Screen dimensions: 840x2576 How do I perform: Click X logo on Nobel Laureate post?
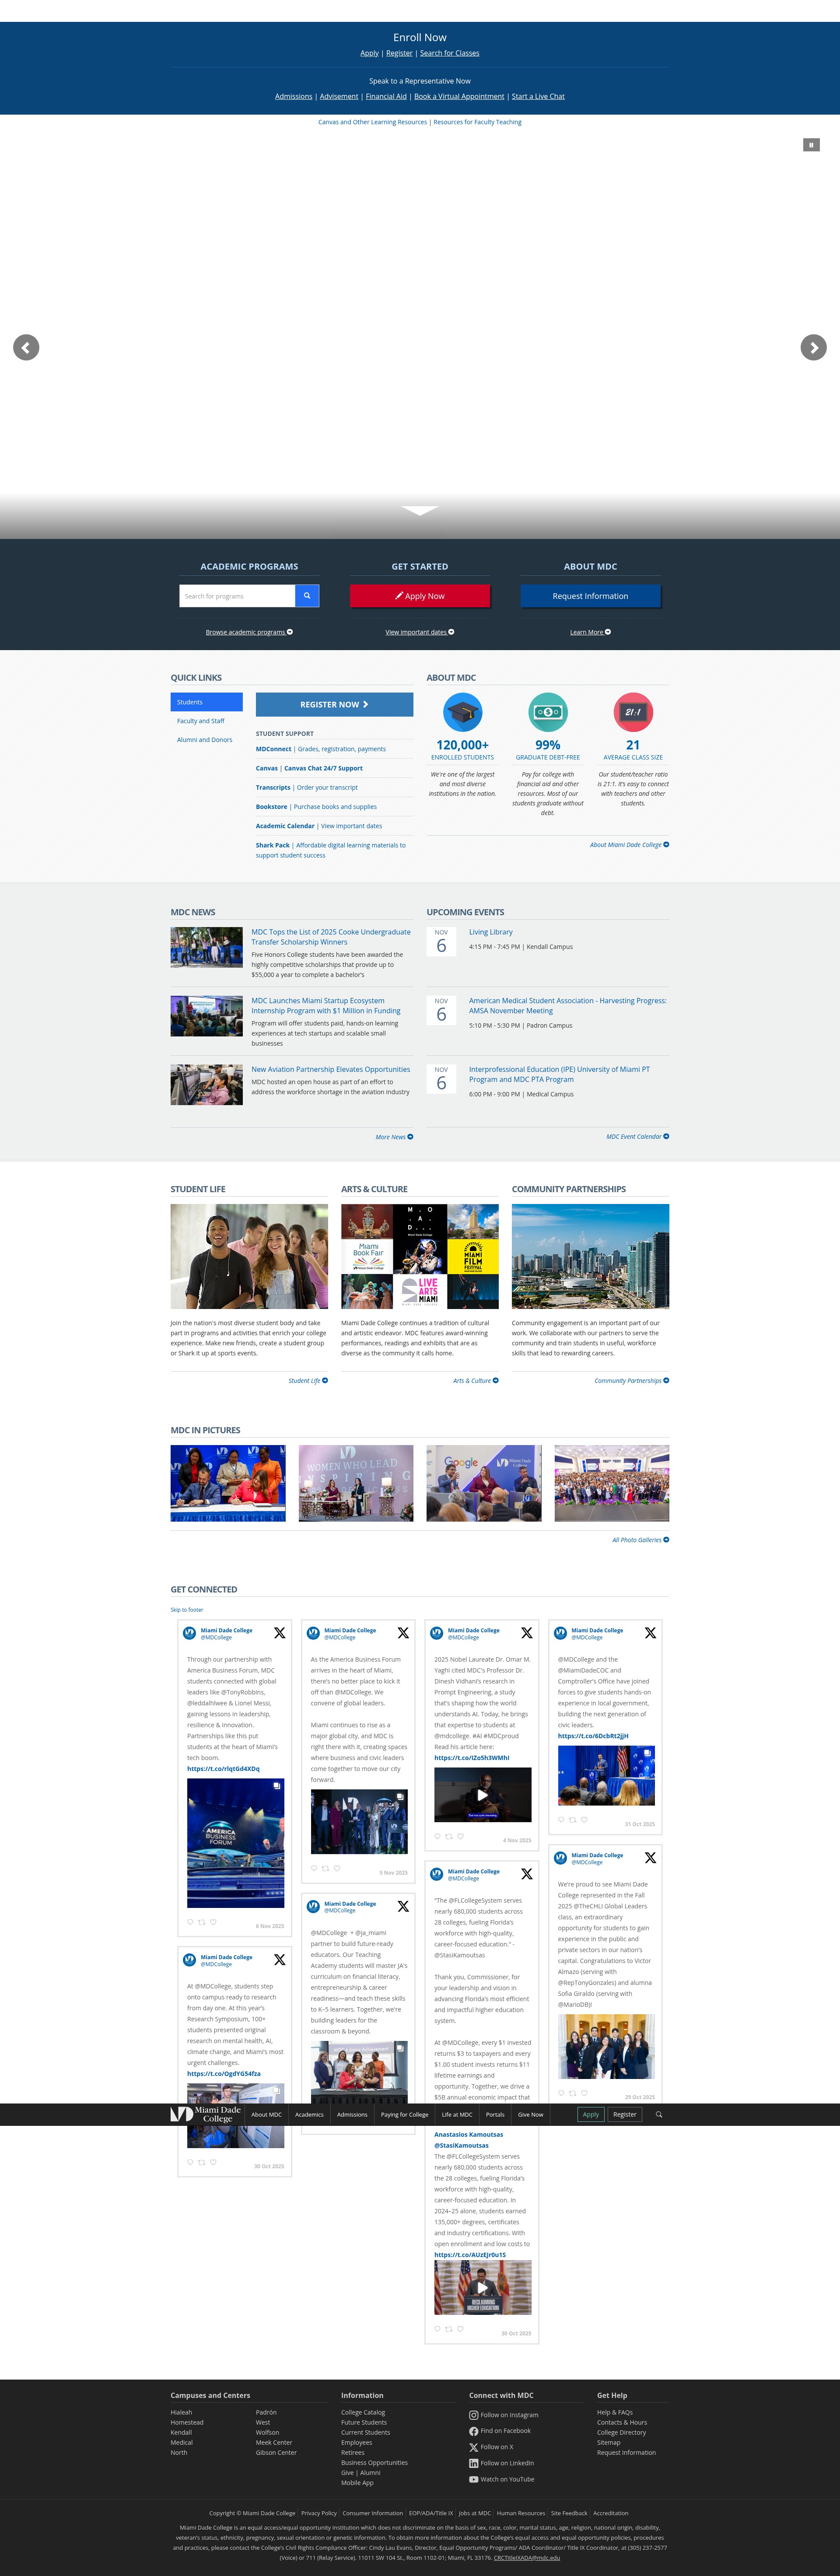point(527,1633)
